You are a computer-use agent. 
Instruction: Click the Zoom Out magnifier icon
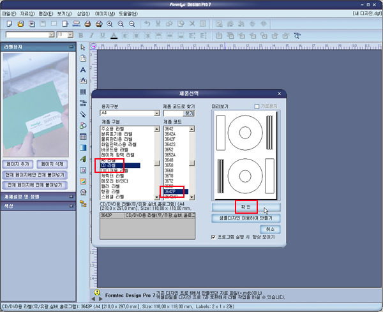(x=132, y=24)
